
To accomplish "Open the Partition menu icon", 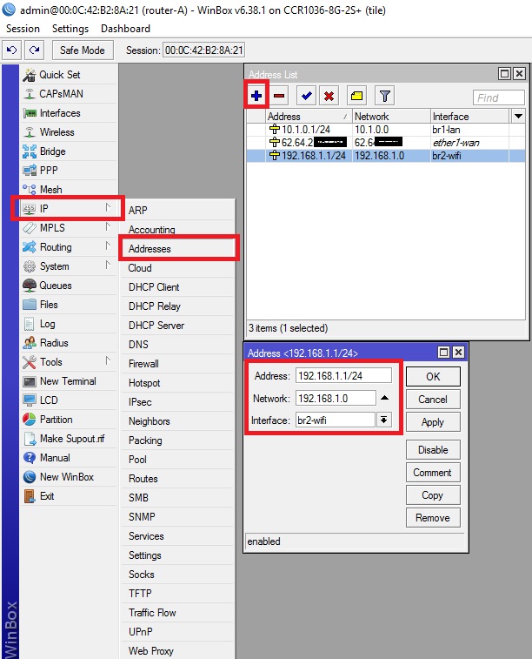I will click(x=30, y=420).
